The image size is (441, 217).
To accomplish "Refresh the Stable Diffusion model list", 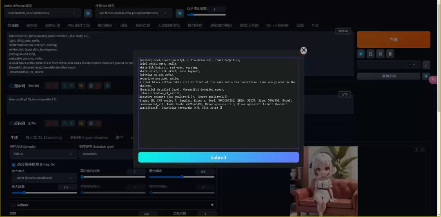I will tap(88, 13).
